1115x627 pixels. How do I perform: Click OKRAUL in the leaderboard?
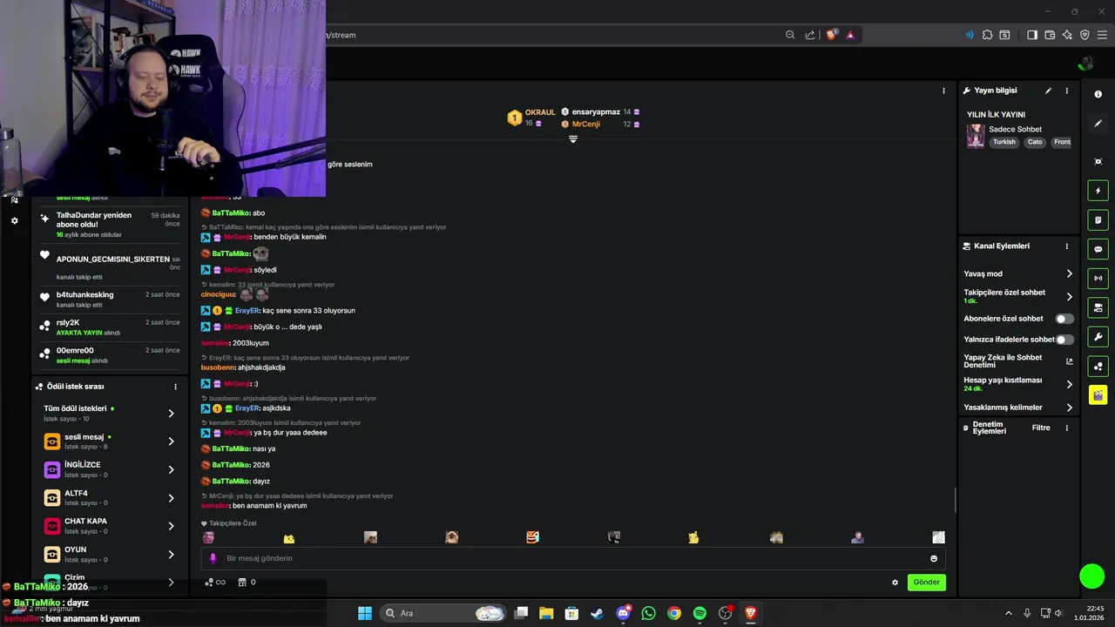pos(540,112)
